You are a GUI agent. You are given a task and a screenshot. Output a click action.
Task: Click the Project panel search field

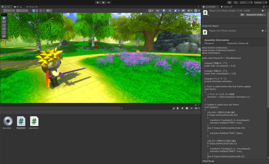(146, 108)
